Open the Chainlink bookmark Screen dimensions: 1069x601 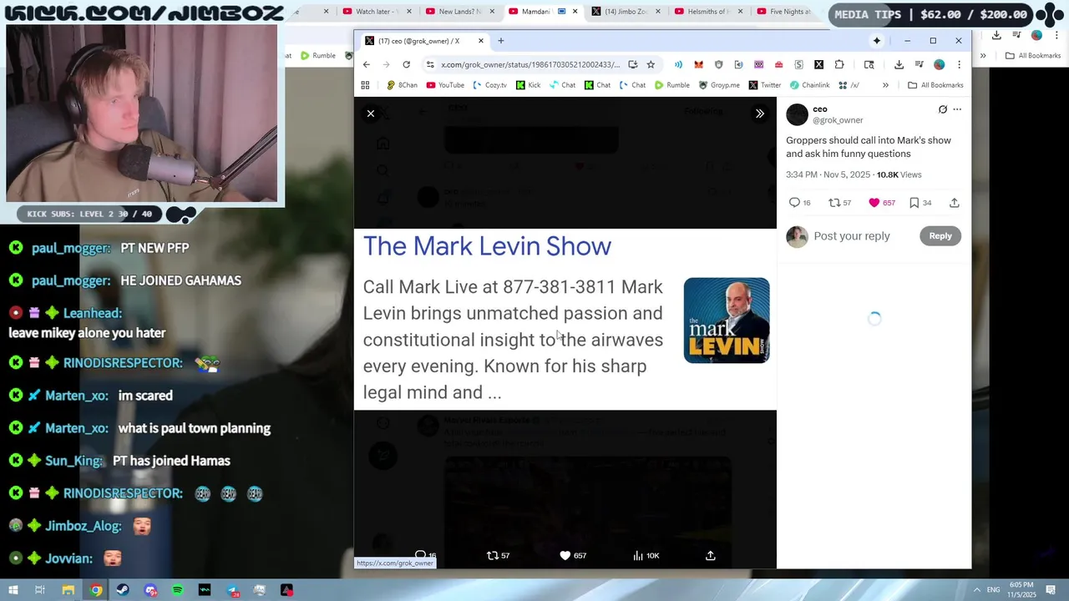(x=810, y=85)
